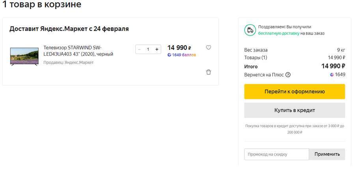
Task: Click the seller name Яндекс.Маркет
Action: (79, 62)
